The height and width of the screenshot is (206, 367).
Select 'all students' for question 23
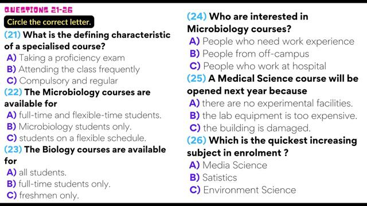(x=37, y=172)
